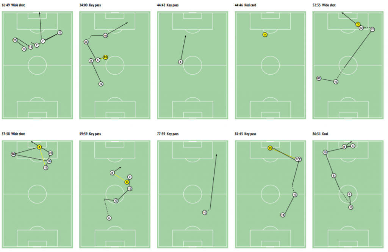The width and height of the screenshot is (388, 252).
Task: Click yellow player 8 in 57:58 diagram
Action: [39, 147]
